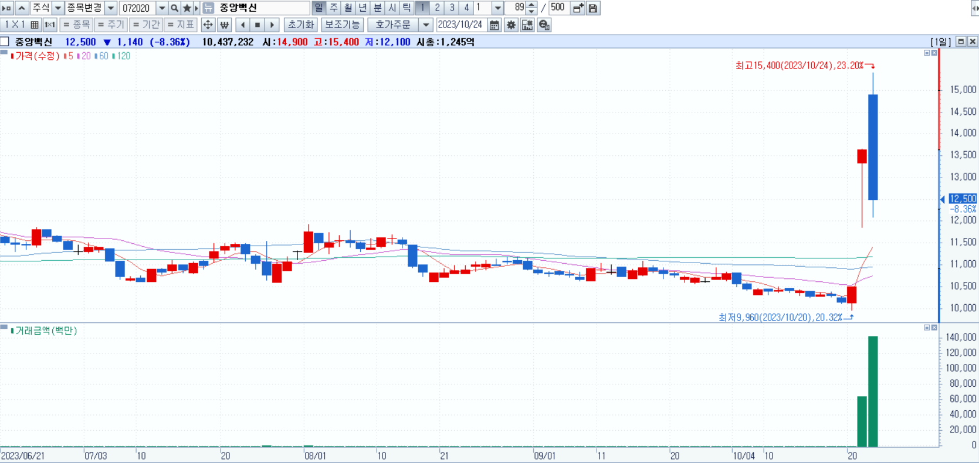
Task: Select the 일 daily period tab
Action: pyautogui.click(x=319, y=8)
